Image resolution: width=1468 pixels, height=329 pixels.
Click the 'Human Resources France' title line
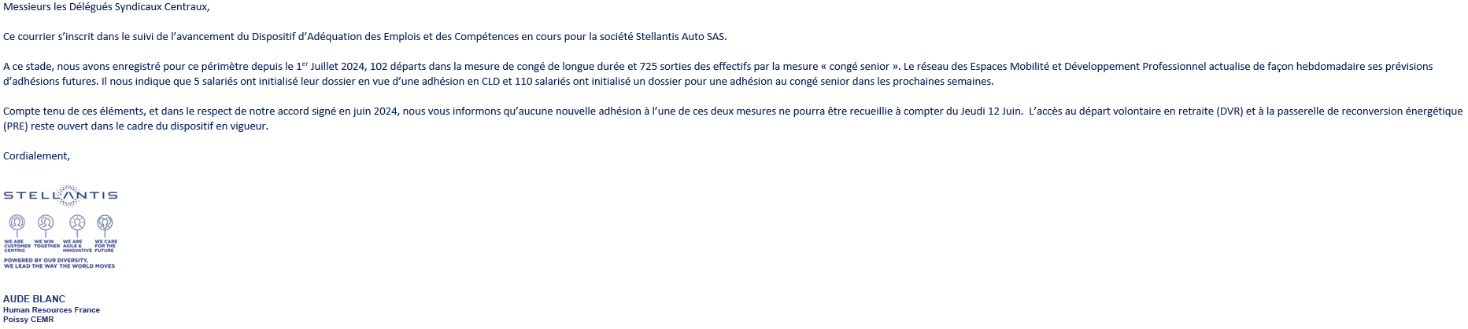(x=51, y=310)
